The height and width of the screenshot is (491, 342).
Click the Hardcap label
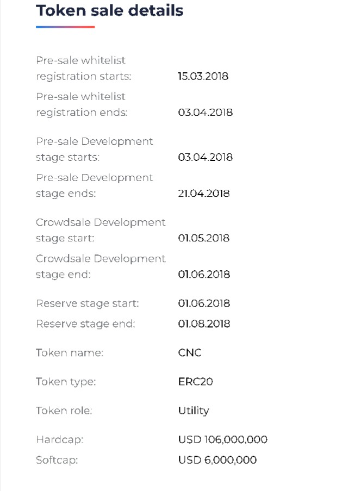59,439
